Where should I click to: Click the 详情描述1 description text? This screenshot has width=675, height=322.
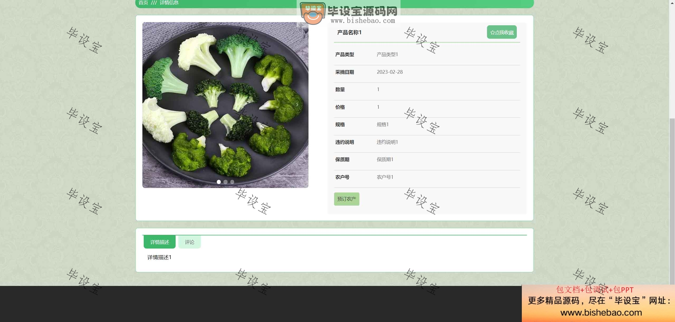click(x=159, y=257)
